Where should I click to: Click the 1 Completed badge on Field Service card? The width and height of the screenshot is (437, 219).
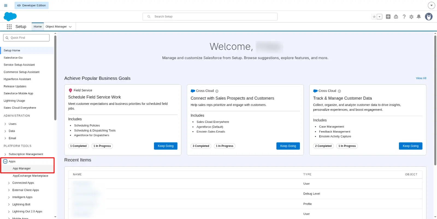[78, 146]
